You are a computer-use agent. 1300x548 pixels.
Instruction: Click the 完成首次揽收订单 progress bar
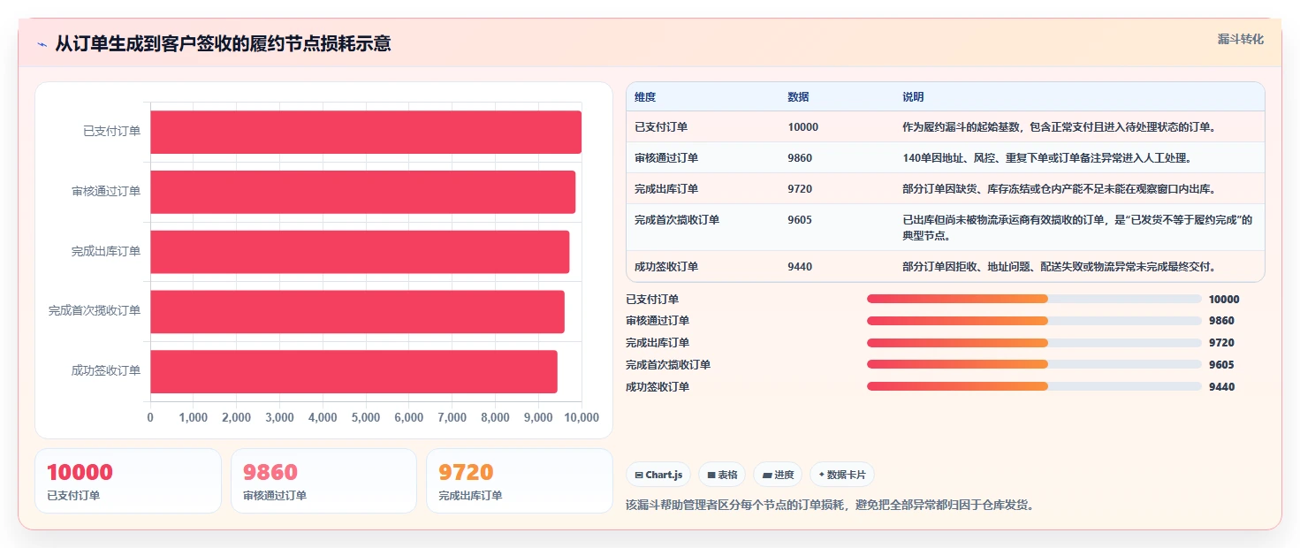click(1034, 364)
